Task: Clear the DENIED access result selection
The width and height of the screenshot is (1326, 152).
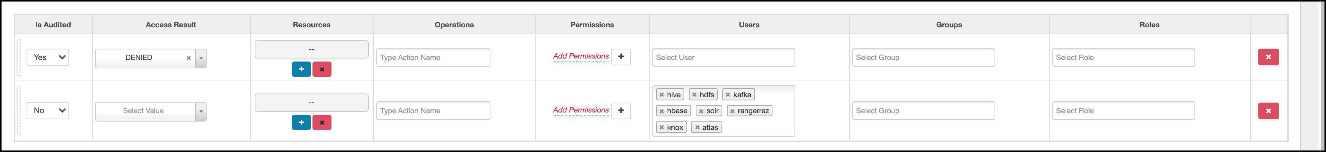Action: click(189, 58)
